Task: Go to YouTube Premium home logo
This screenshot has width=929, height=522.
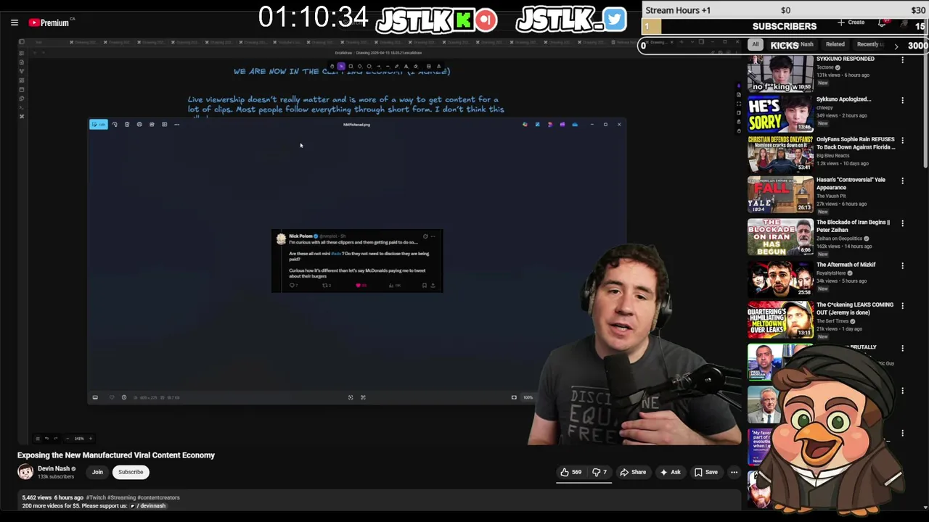Action: coord(51,22)
